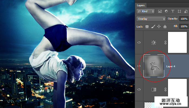Toggle lock transparent pixels

[x=147, y=26]
